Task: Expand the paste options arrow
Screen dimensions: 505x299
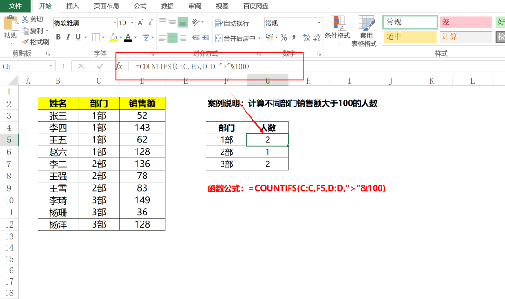Action: coord(11,43)
